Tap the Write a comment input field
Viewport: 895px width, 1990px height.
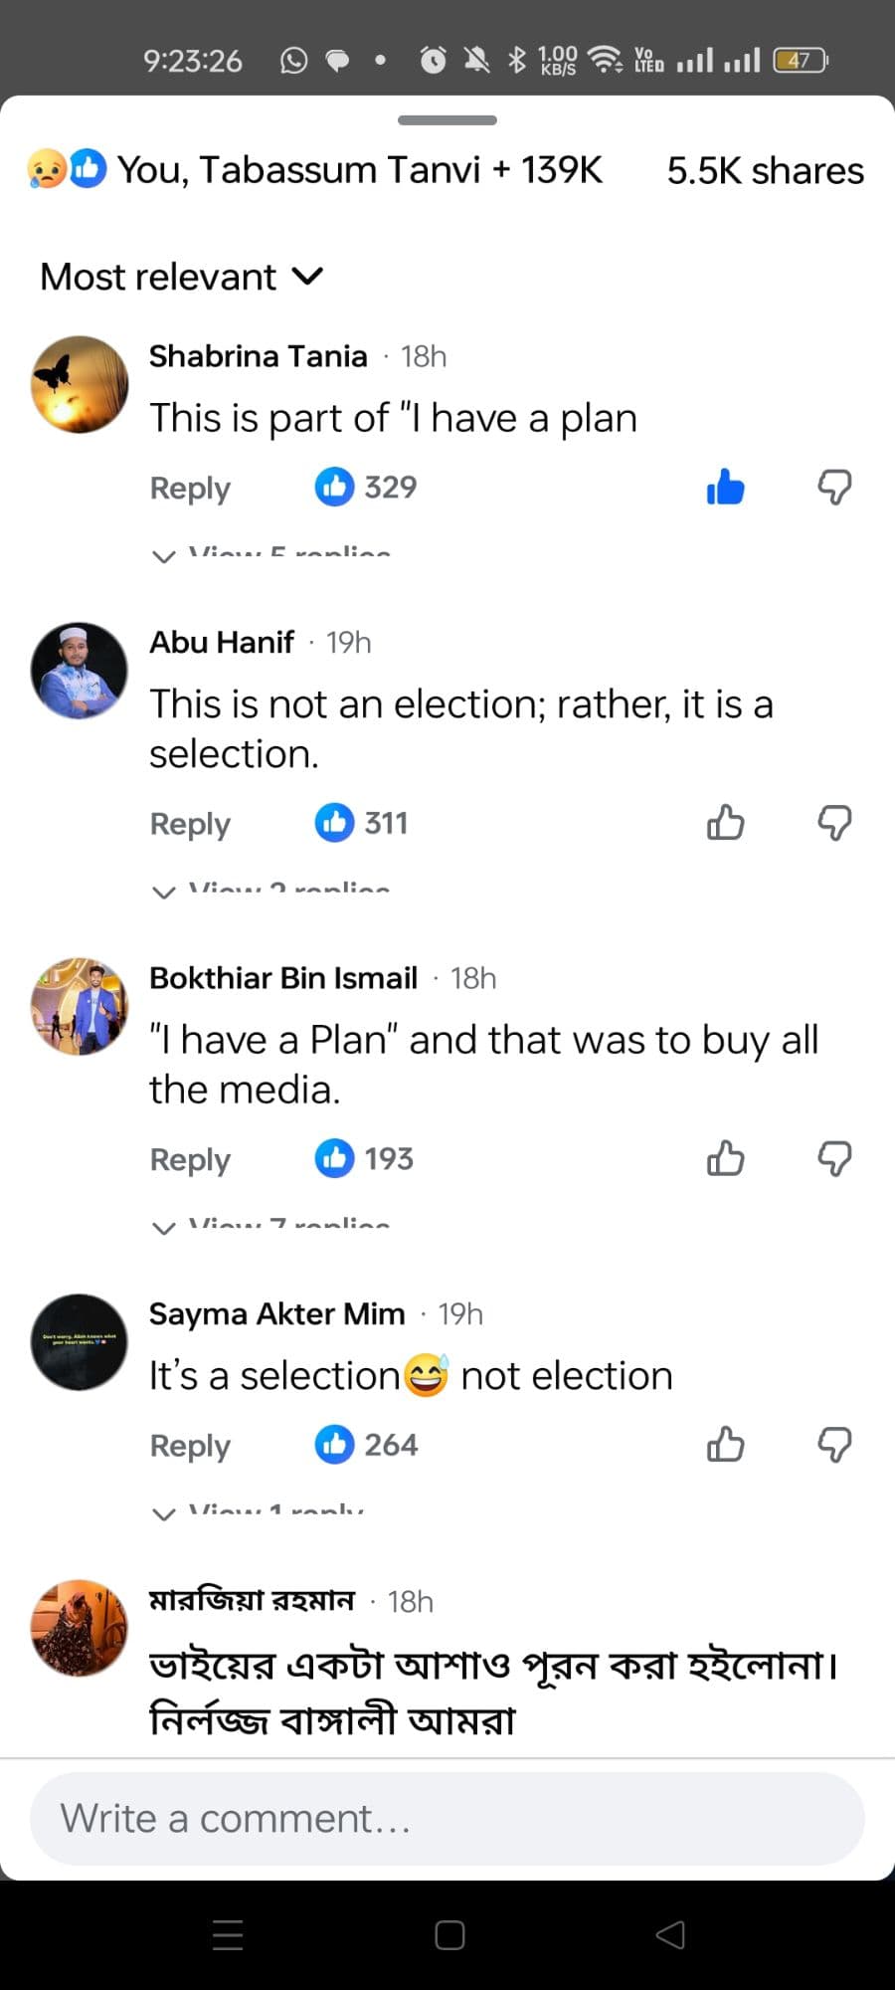tap(447, 1818)
